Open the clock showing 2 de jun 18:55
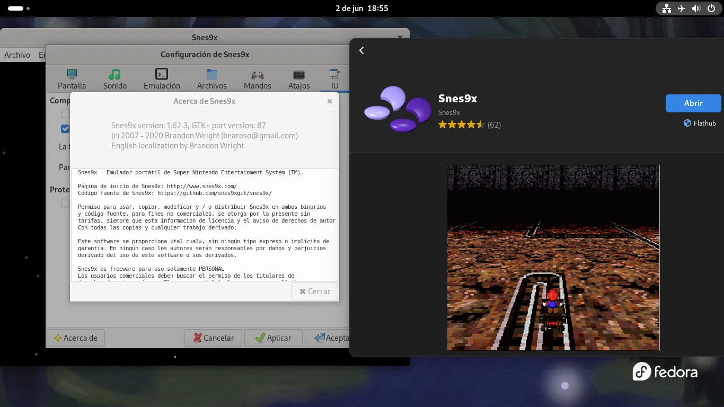The height and width of the screenshot is (407, 724). click(362, 8)
